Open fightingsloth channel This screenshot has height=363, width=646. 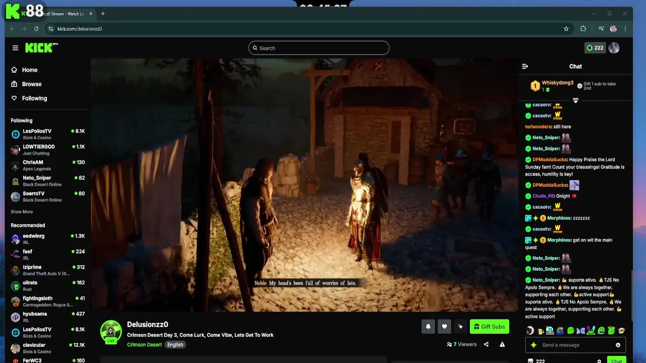tap(47, 301)
